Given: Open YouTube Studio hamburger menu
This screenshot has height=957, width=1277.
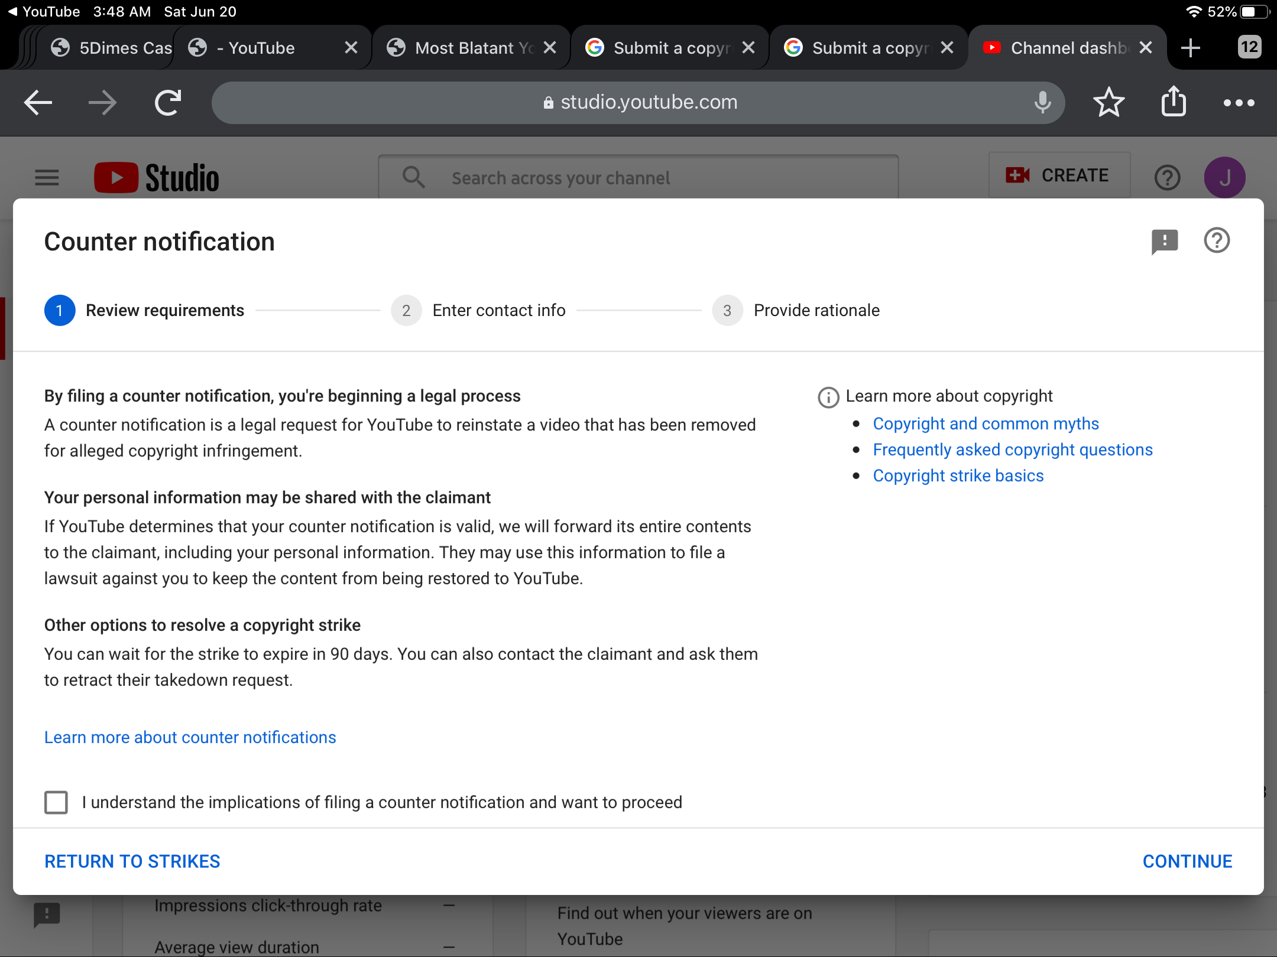Looking at the screenshot, I should point(47,177).
